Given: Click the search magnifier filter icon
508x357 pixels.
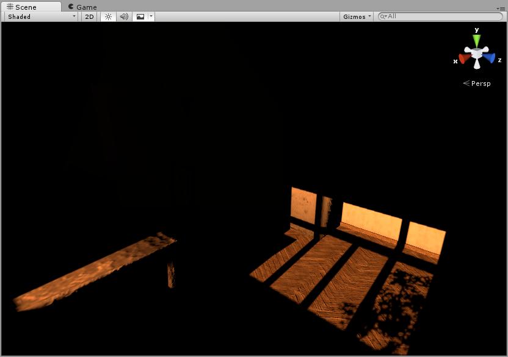Looking at the screenshot, I should (x=383, y=16).
